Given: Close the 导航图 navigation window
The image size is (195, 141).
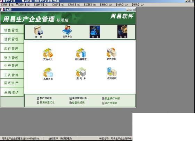Looking at the screenshot, I should pos(134,10).
